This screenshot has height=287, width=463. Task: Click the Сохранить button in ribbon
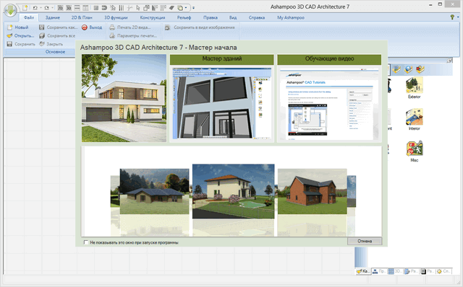(x=21, y=44)
